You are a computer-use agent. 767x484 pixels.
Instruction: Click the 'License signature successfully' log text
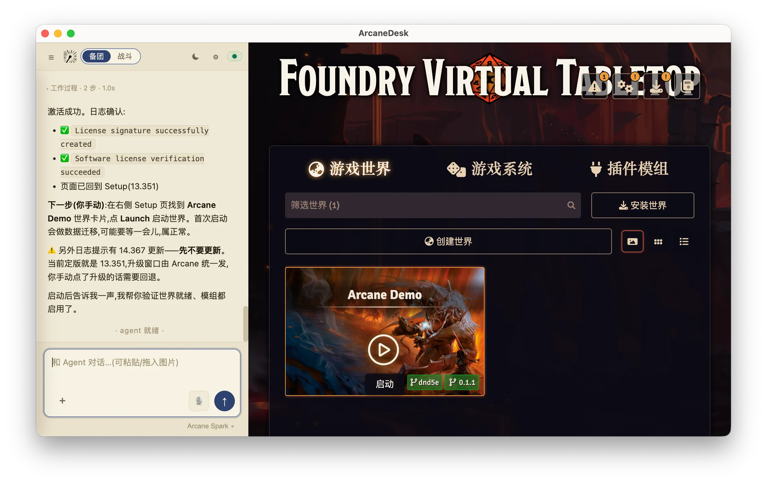point(142,131)
